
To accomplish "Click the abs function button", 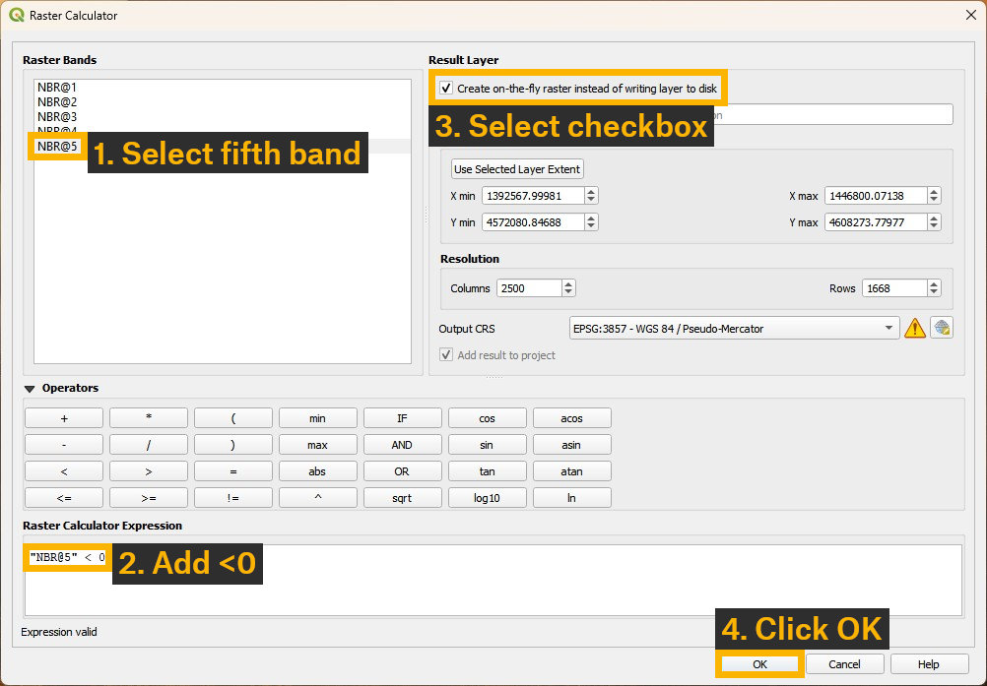I will coord(318,471).
